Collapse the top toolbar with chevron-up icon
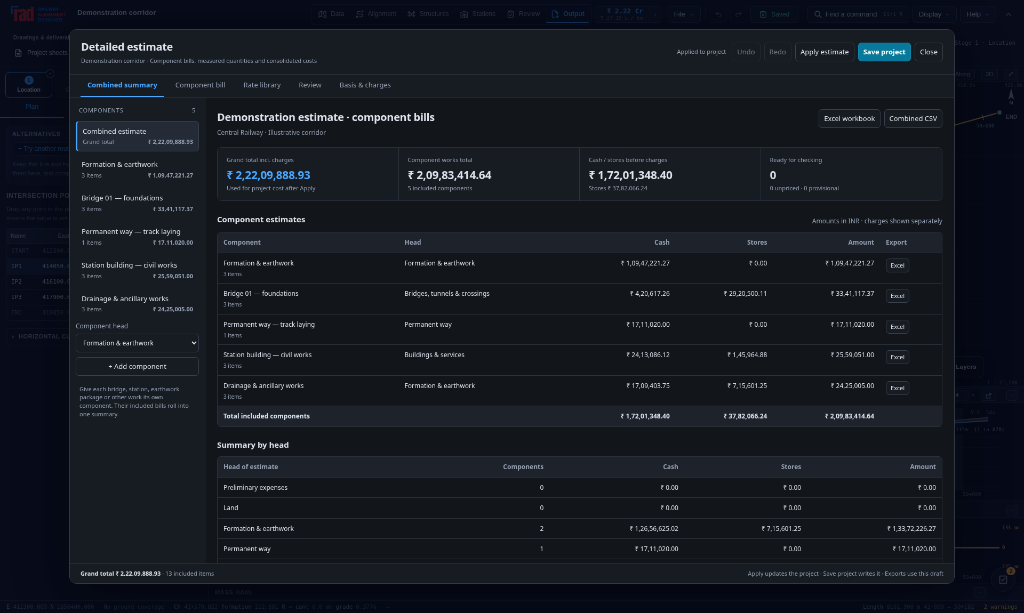1024x613 pixels. pyautogui.click(x=1008, y=14)
